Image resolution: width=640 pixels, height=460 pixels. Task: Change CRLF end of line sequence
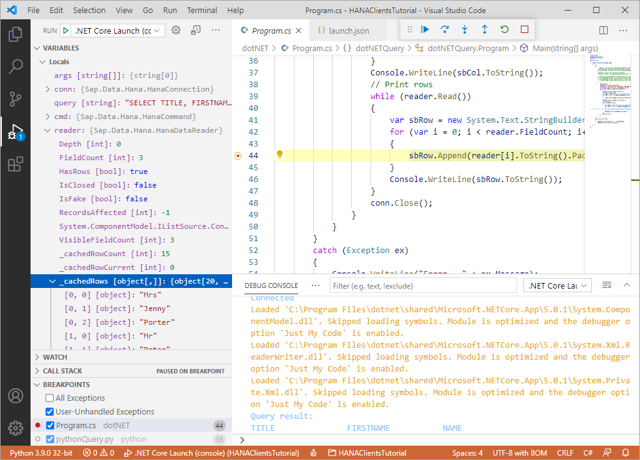point(565,453)
